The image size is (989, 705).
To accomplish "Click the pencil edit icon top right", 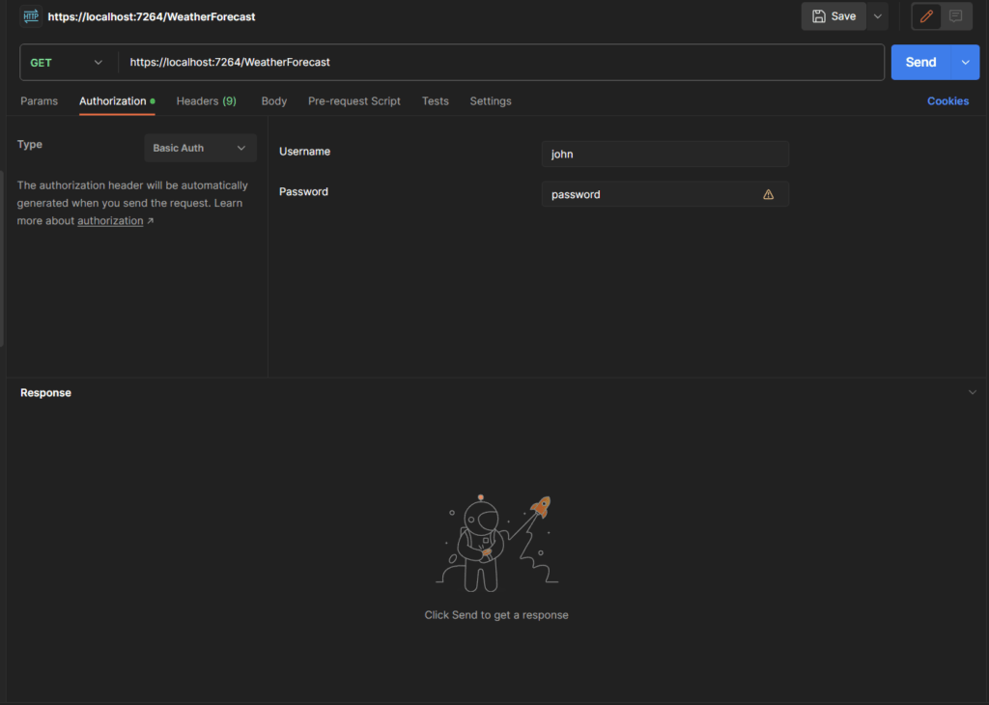I will (925, 15).
